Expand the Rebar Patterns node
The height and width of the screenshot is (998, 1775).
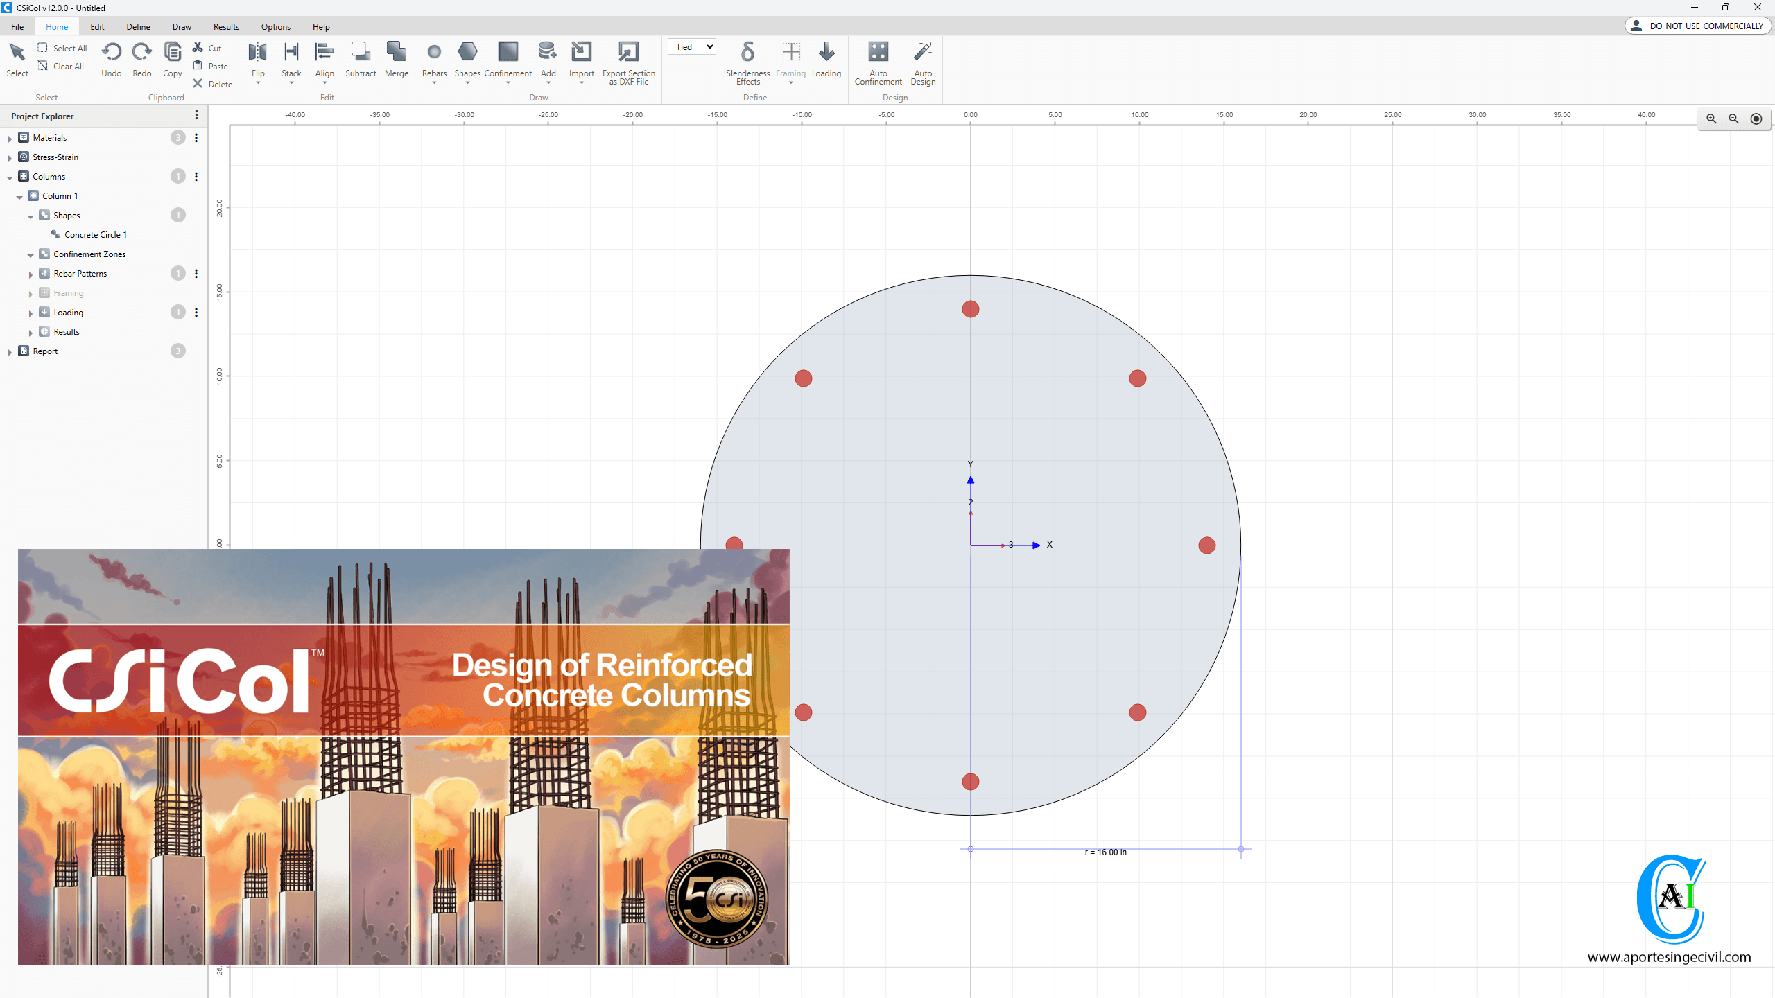(x=31, y=274)
